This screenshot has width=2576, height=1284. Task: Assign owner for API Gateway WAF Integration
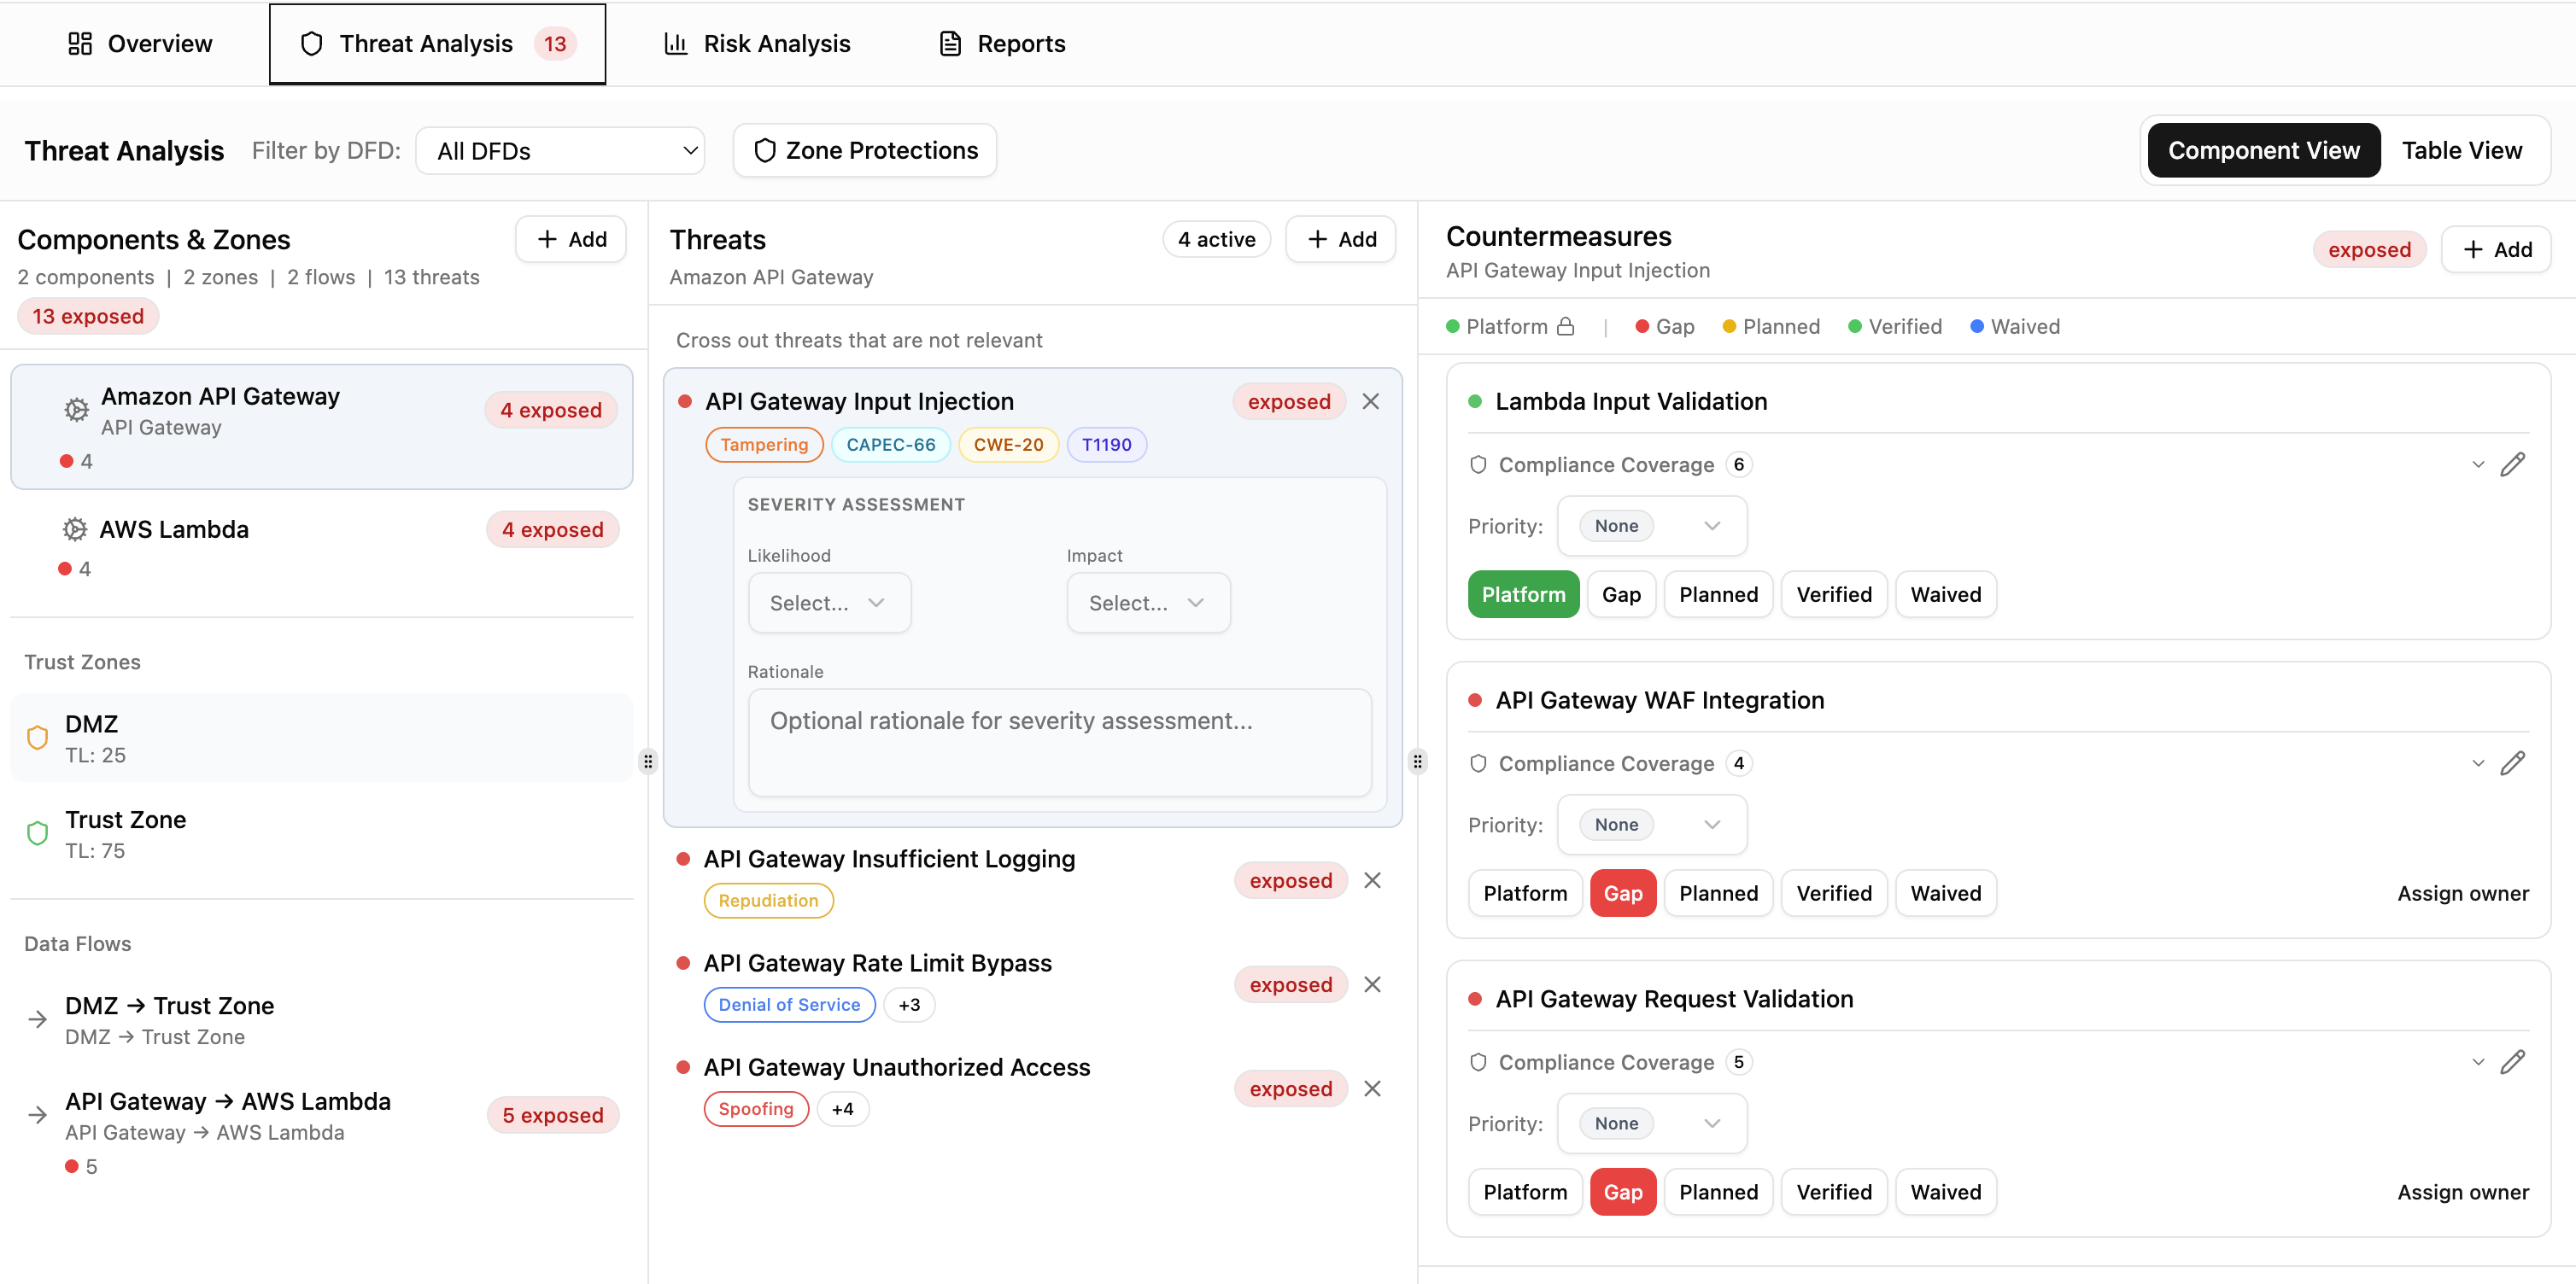[x=2462, y=892]
